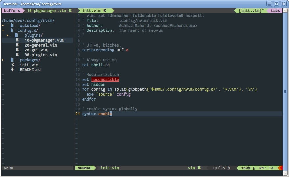Switch to the 10-pkgmanager.vim buffer tab
The width and height of the screenshot is (289, 177).
click(x=49, y=11)
